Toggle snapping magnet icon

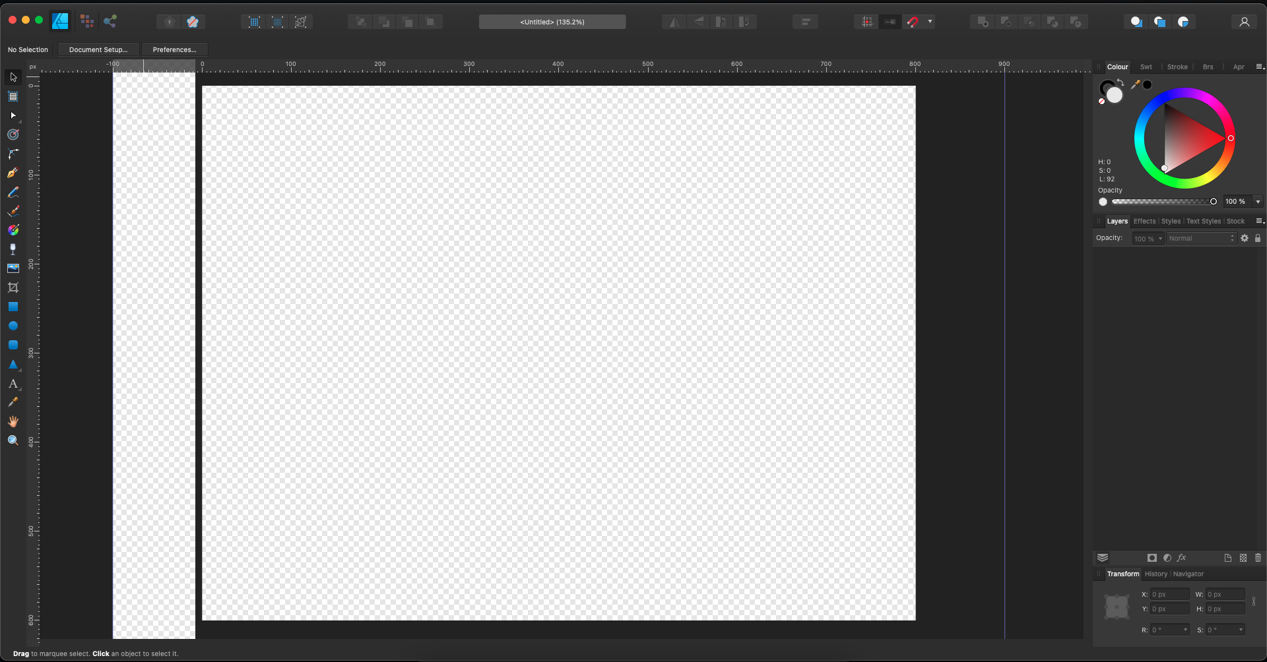point(913,22)
